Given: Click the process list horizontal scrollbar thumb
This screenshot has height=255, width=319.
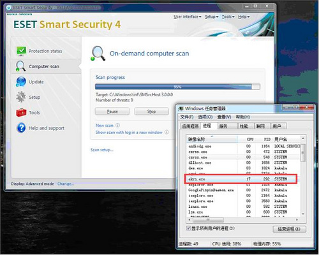Looking at the screenshot, I should [208, 219].
